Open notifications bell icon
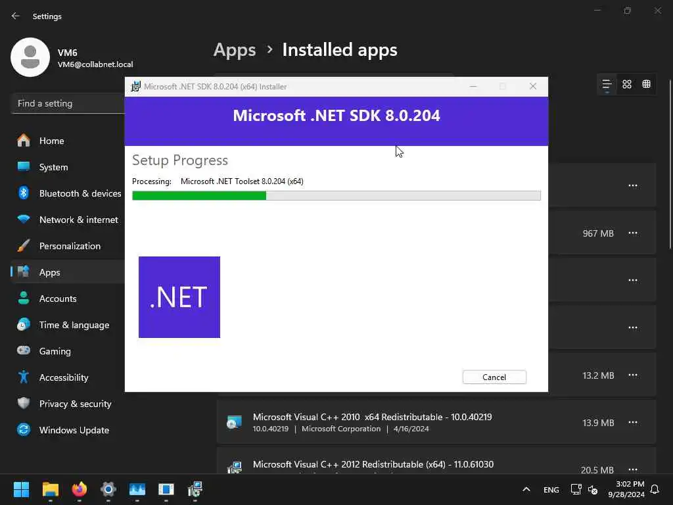 coord(655,489)
